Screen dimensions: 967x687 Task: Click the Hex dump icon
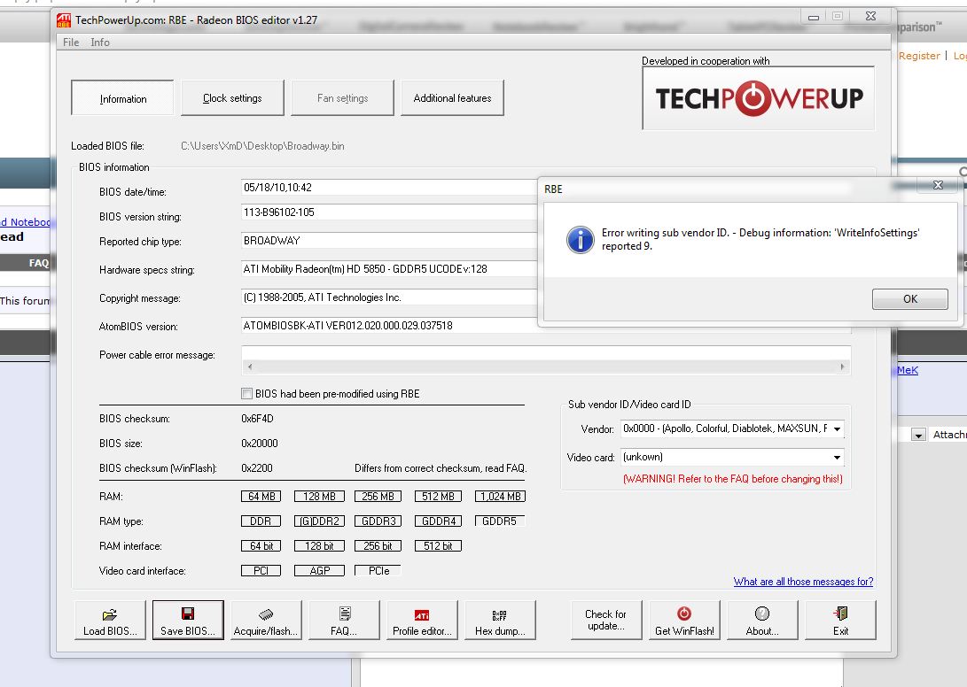500,615
